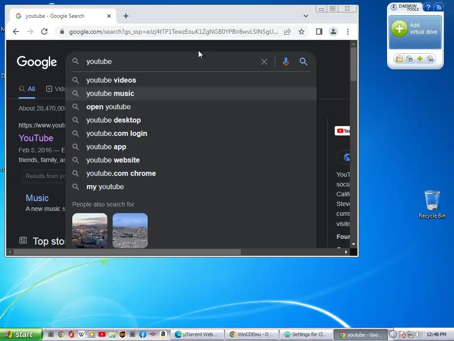Open UPS shortcut in quick launch
454x341 pixels.
point(122,334)
